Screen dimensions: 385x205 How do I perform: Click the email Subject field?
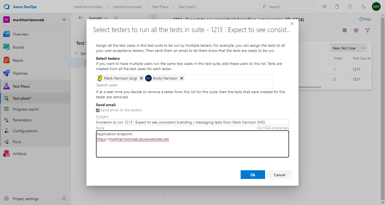192,122
